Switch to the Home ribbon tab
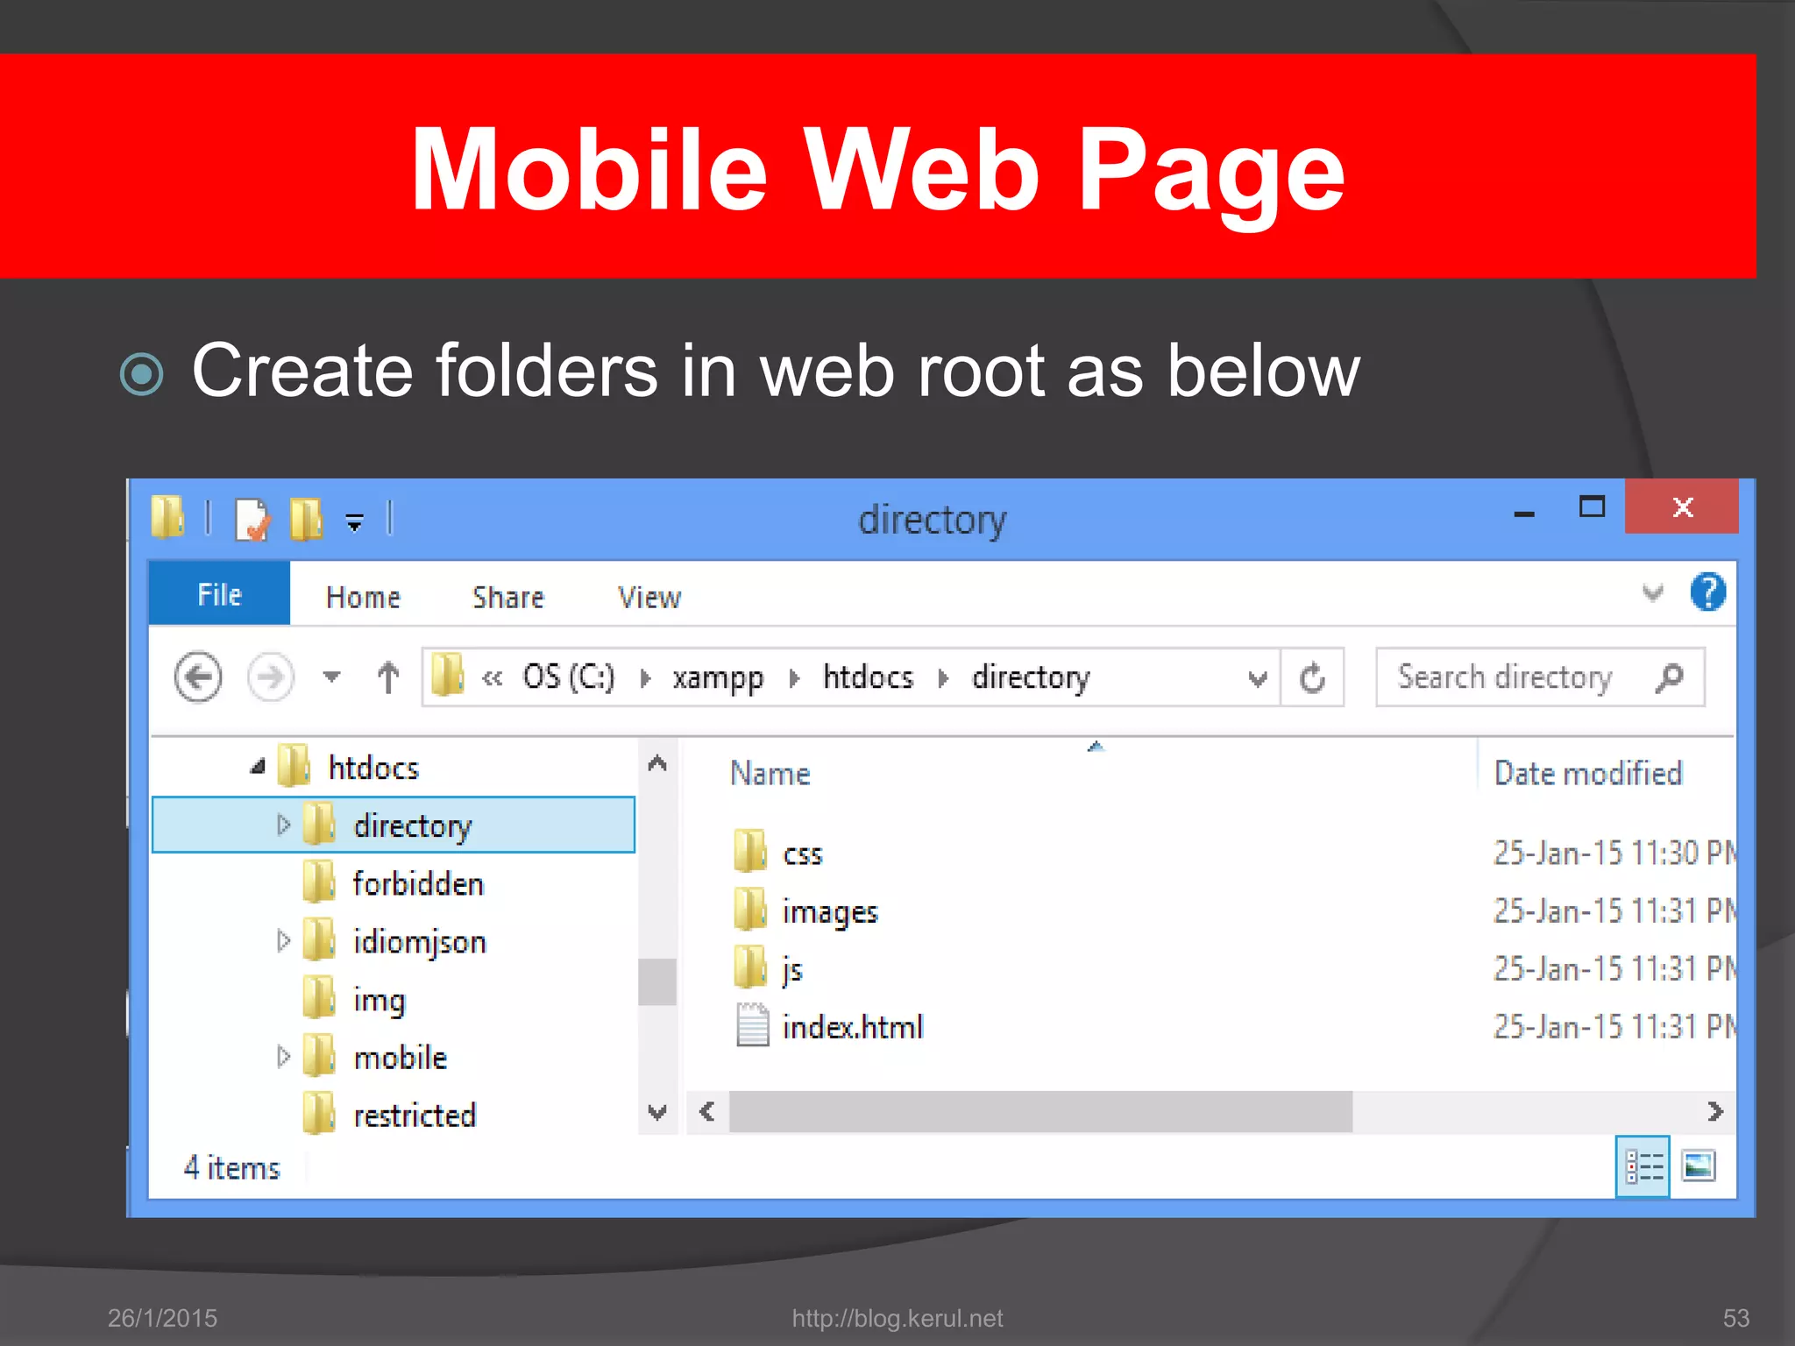 pyautogui.click(x=363, y=598)
